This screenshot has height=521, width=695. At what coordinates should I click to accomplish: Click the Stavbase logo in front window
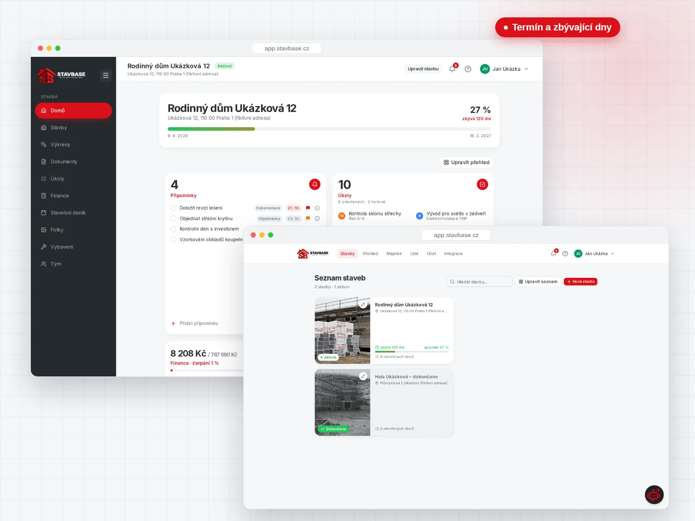click(x=313, y=254)
